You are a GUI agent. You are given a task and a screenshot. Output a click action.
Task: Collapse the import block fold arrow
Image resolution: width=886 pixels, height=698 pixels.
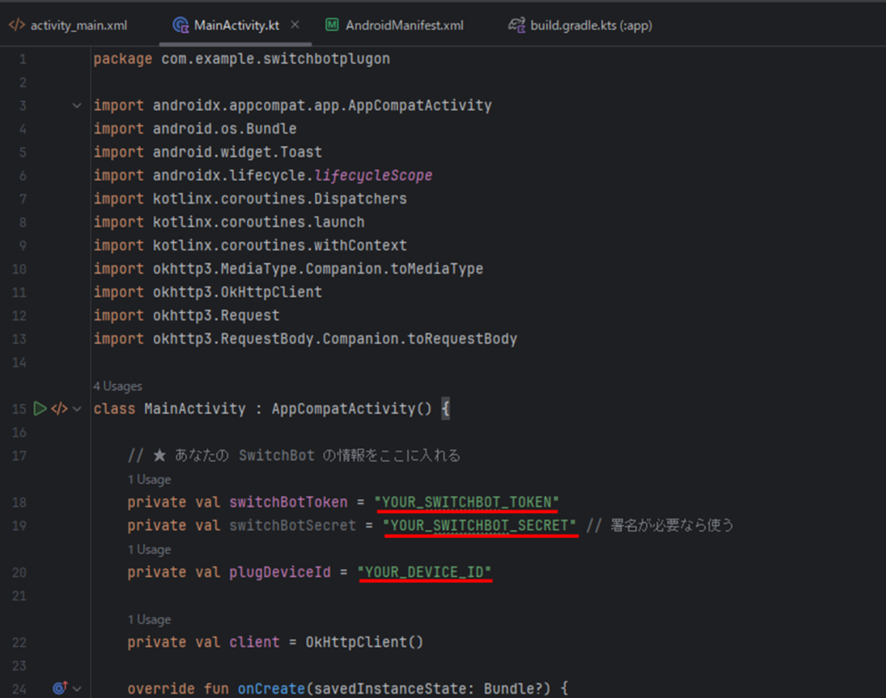point(78,106)
